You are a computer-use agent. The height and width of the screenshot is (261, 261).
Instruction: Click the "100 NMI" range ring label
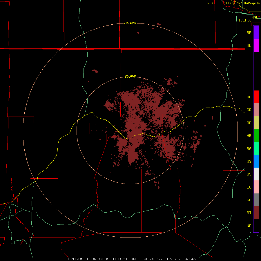pyautogui.click(x=130, y=23)
